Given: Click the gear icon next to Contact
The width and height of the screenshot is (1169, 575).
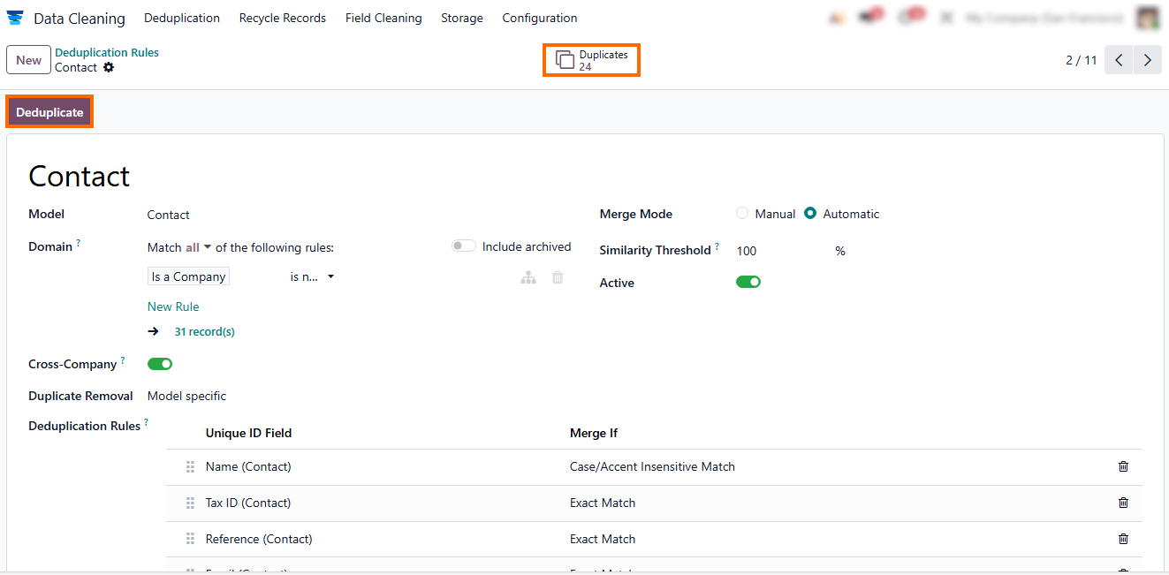Looking at the screenshot, I should [x=109, y=67].
